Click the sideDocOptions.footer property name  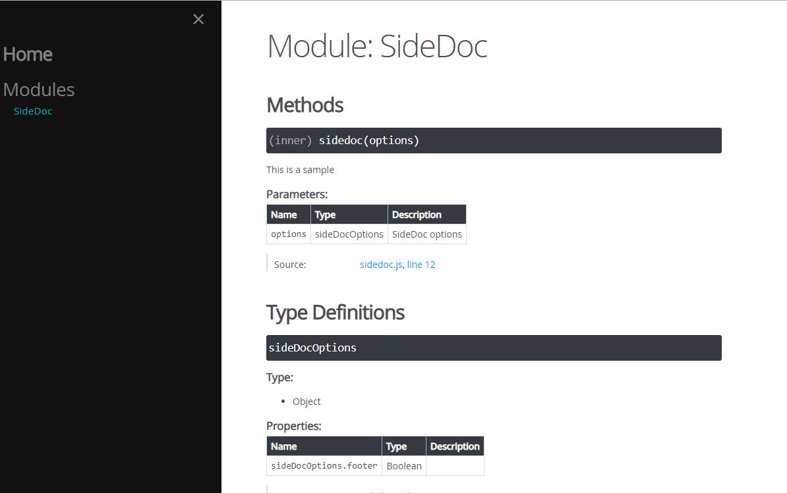324,465
